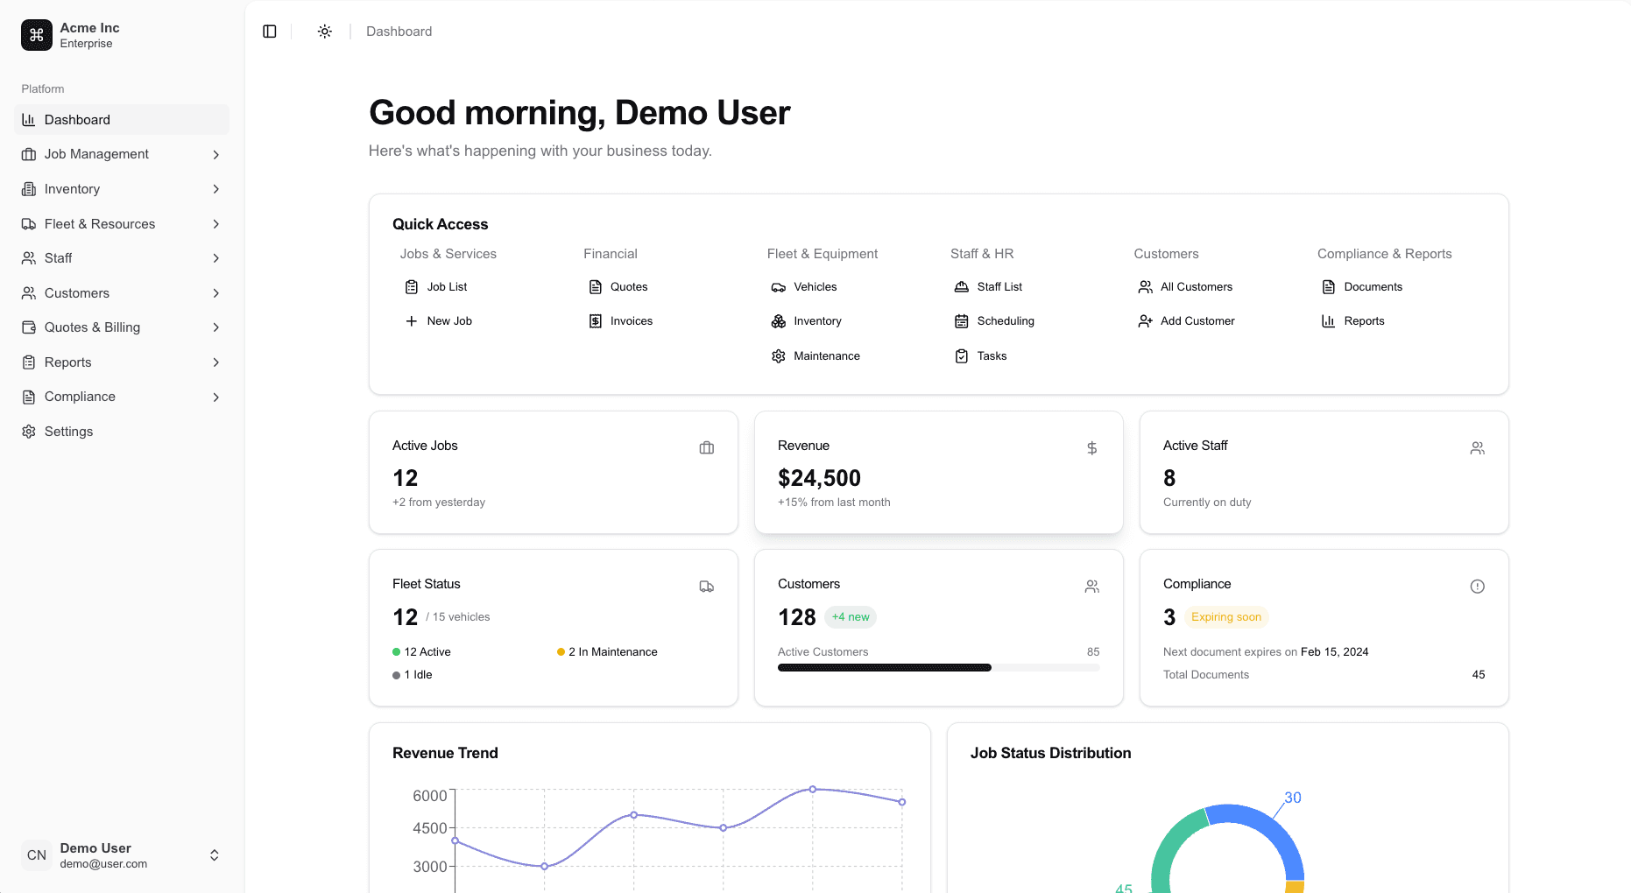Click the Documents file icon
The height and width of the screenshot is (893, 1631).
pyautogui.click(x=1329, y=287)
